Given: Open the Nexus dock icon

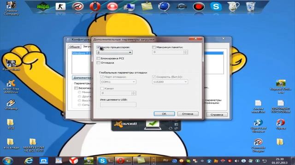Looking at the screenshot, I should (43, 6).
